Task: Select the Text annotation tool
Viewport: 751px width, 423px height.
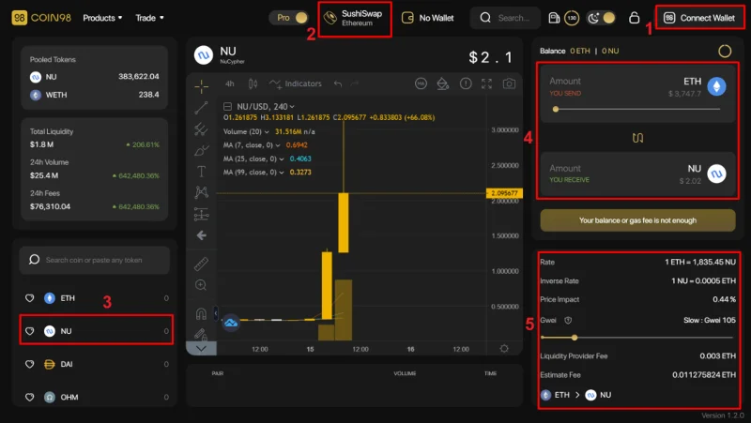Action: coord(201,172)
